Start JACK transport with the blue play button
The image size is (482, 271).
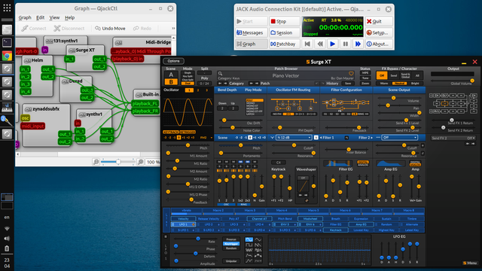pos(333,44)
